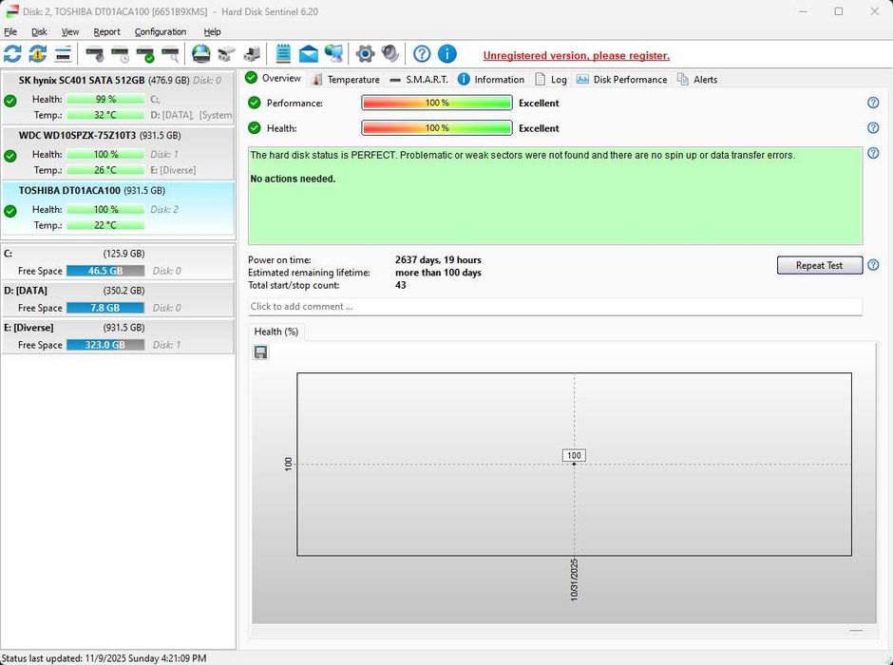
Task: Click the blue envelope email icon
Action: pyautogui.click(x=308, y=55)
